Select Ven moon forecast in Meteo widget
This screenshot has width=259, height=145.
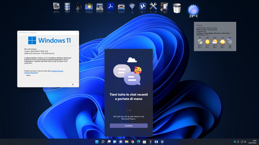[200, 43]
